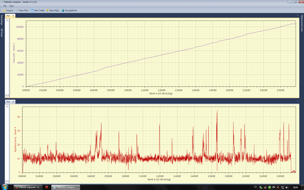
Task: Open the View menu
Action: pyautogui.click(x=11, y=6)
